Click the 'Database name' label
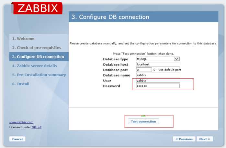The image size is (226, 148). coord(117,75)
